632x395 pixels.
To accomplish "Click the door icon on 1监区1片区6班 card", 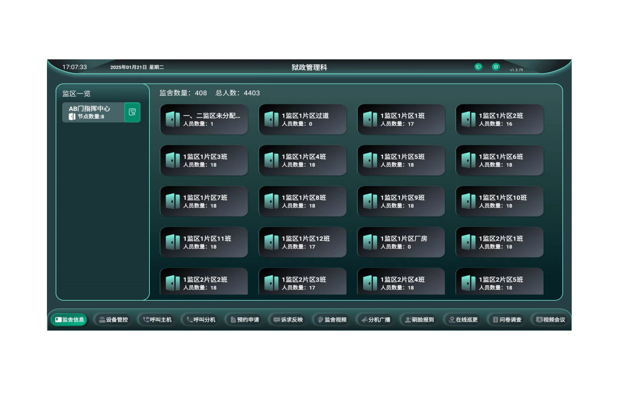I will 468,160.
